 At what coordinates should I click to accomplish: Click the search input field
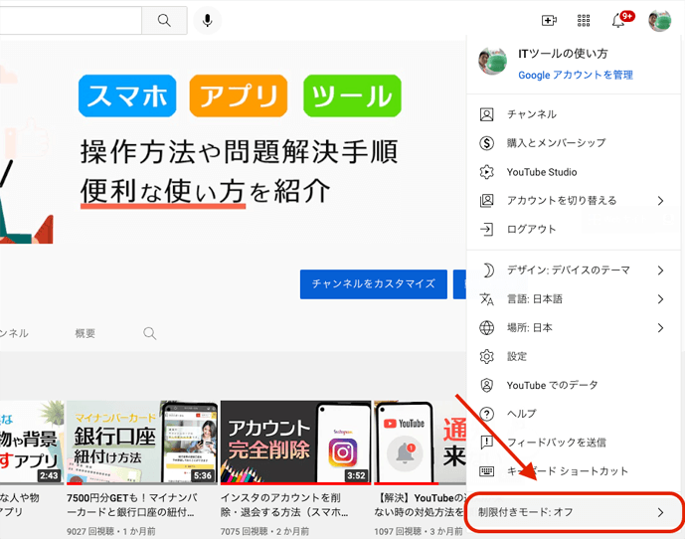click(x=71, y=20)
